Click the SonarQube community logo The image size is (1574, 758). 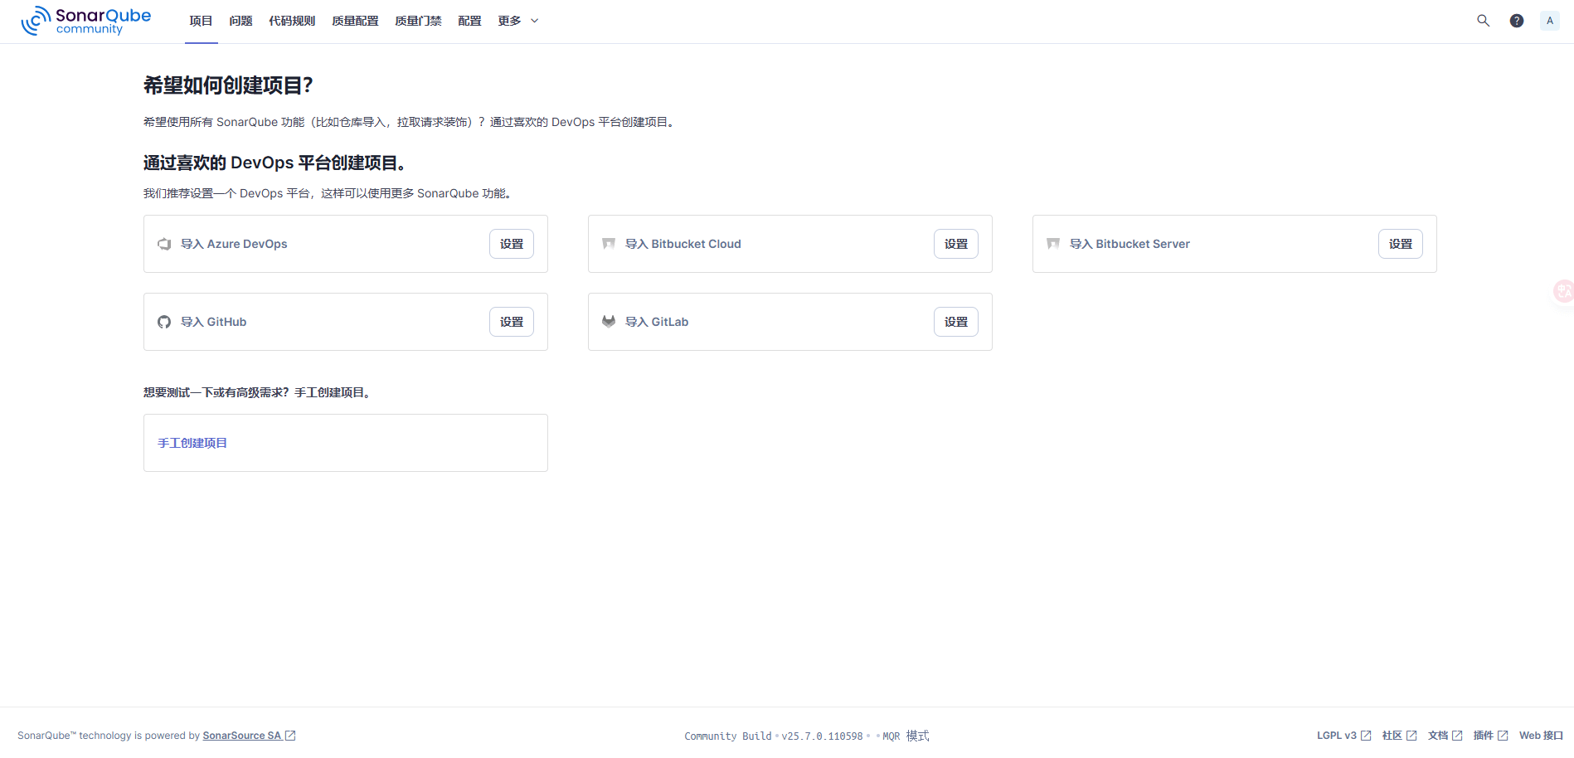pyautogui.click(x=86, y=21)
